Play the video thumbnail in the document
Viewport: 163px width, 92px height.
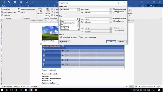click(x=51, y=33)
